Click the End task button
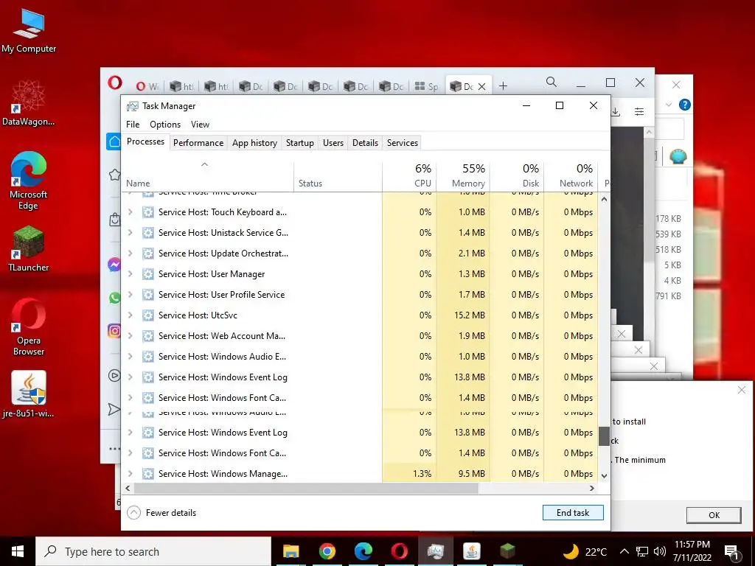 573,513
